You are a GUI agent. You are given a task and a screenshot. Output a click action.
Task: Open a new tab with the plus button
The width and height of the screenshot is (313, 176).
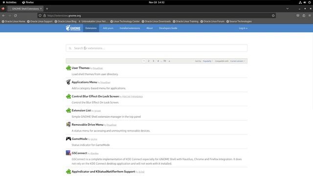tap(47, 9)
